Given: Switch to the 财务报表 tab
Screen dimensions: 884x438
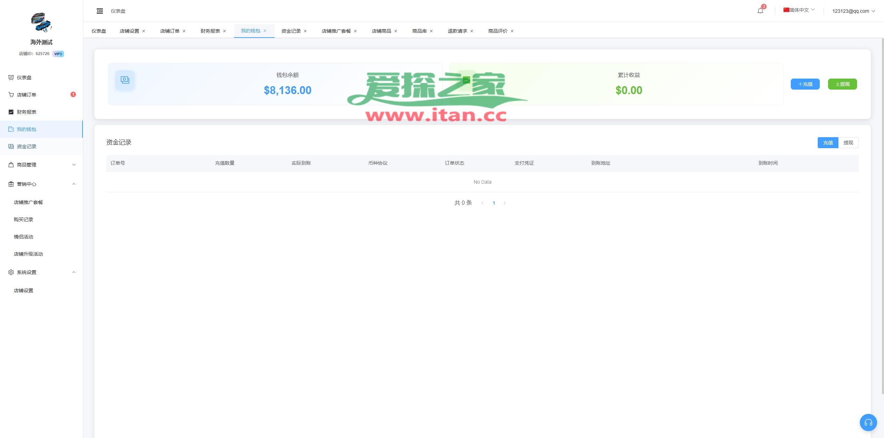Looking at the screenshot, I should 210,31.
